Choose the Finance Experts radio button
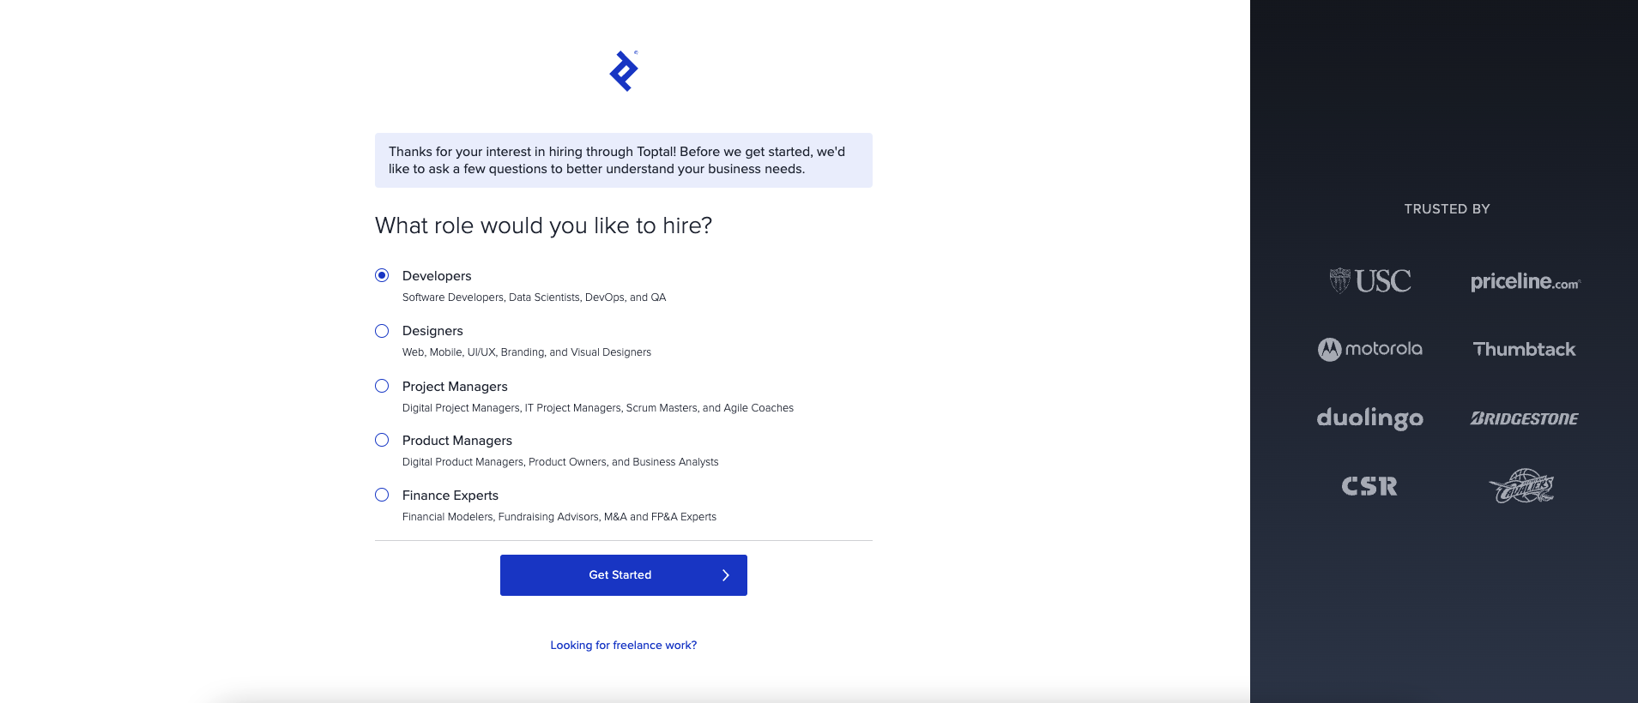1638x703 pixels. [382, 495]
